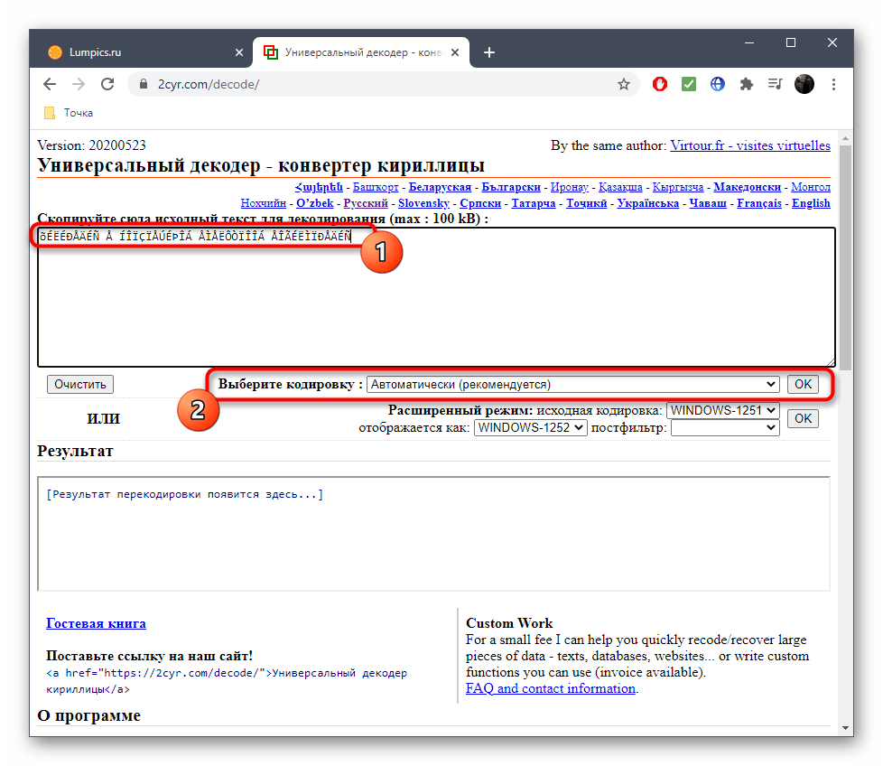
Task: Click the green checkmark extension icon
Action: 689,84
